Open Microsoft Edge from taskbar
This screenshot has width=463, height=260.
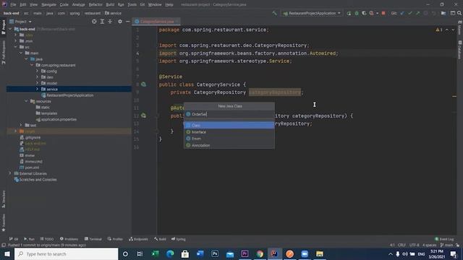pos(170,253)
